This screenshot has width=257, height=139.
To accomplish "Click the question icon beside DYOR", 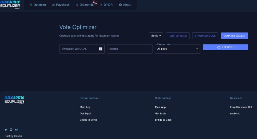I will point(101,5).
